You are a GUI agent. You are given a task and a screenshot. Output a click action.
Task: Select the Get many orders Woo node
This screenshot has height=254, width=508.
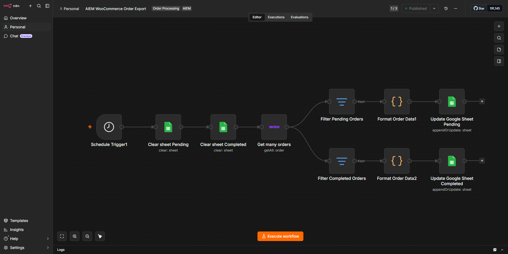[x=274, y=127]
